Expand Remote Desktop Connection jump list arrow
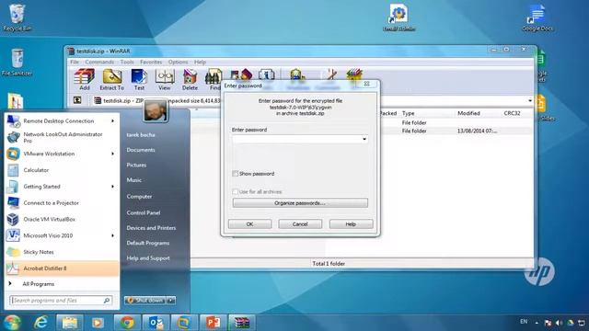 (112, 120)
